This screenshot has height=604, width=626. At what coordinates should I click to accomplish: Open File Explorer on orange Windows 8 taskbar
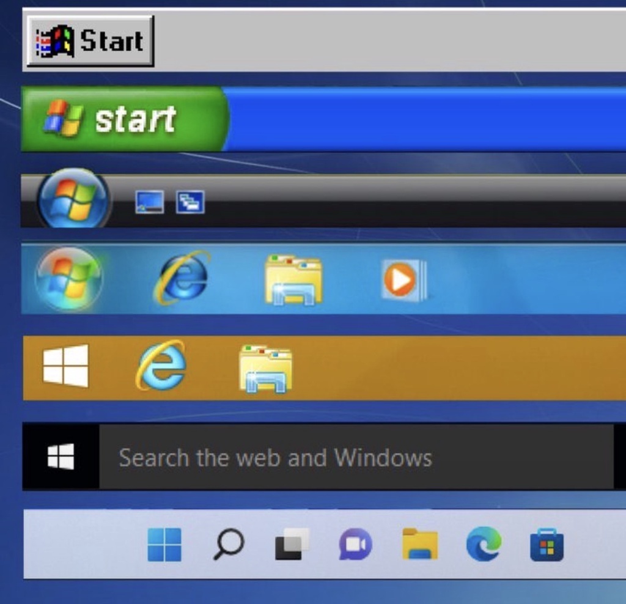266,369
